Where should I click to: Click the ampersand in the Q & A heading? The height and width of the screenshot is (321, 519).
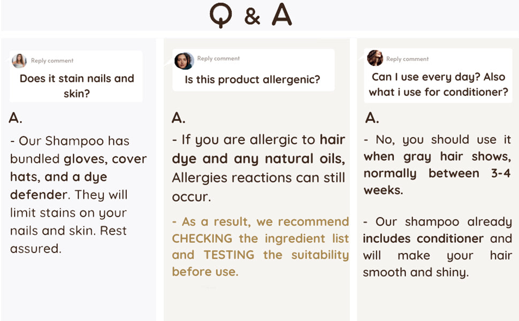(251, 18)
